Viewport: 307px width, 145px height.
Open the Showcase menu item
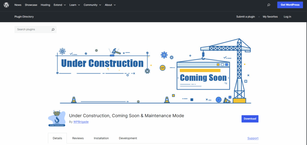(x=31, y=5)
